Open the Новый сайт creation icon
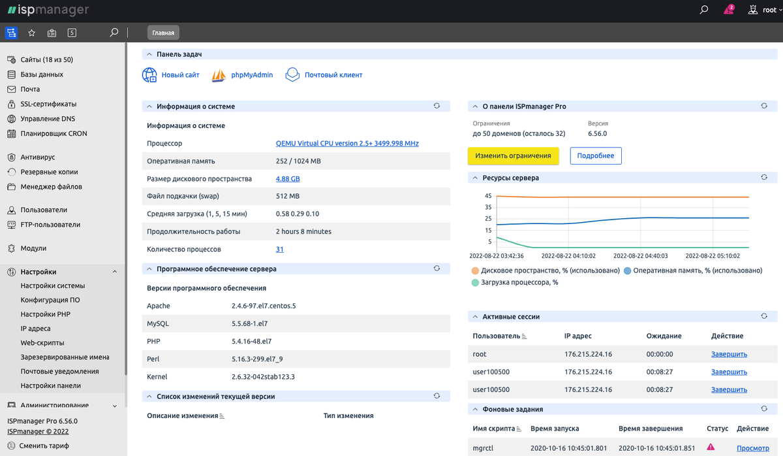 (149, 74)
